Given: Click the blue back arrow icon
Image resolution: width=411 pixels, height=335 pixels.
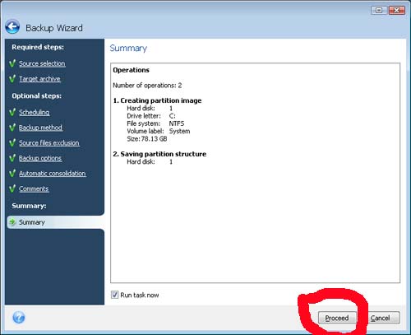Looking at the screenshot, I should click(x=12, y=27).
